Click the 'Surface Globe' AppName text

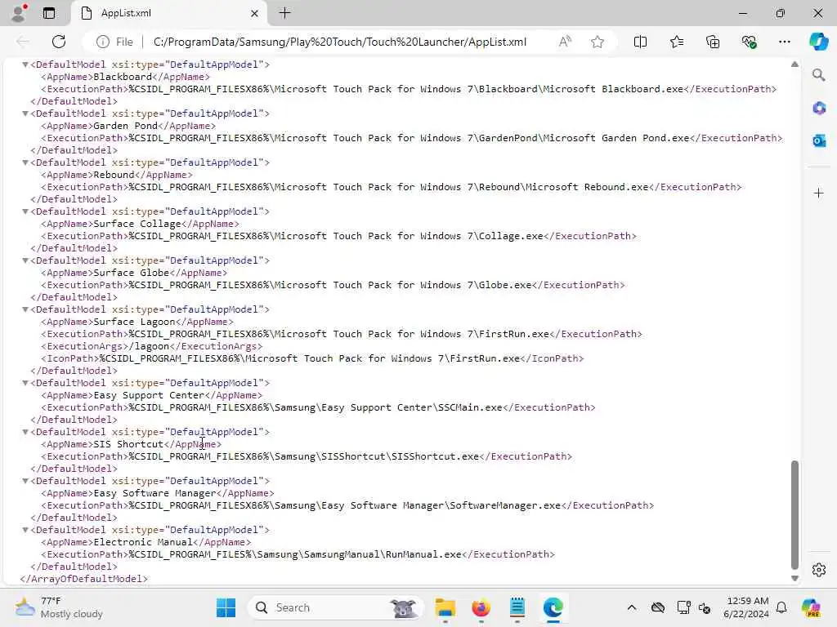(x=132, y=273)
